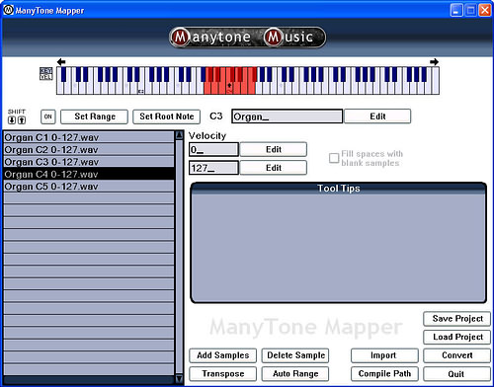The width and height of the screenshot is (494, 387).
Task: Select Organ C5 0-127.wav sample
Action: [89, 187]
